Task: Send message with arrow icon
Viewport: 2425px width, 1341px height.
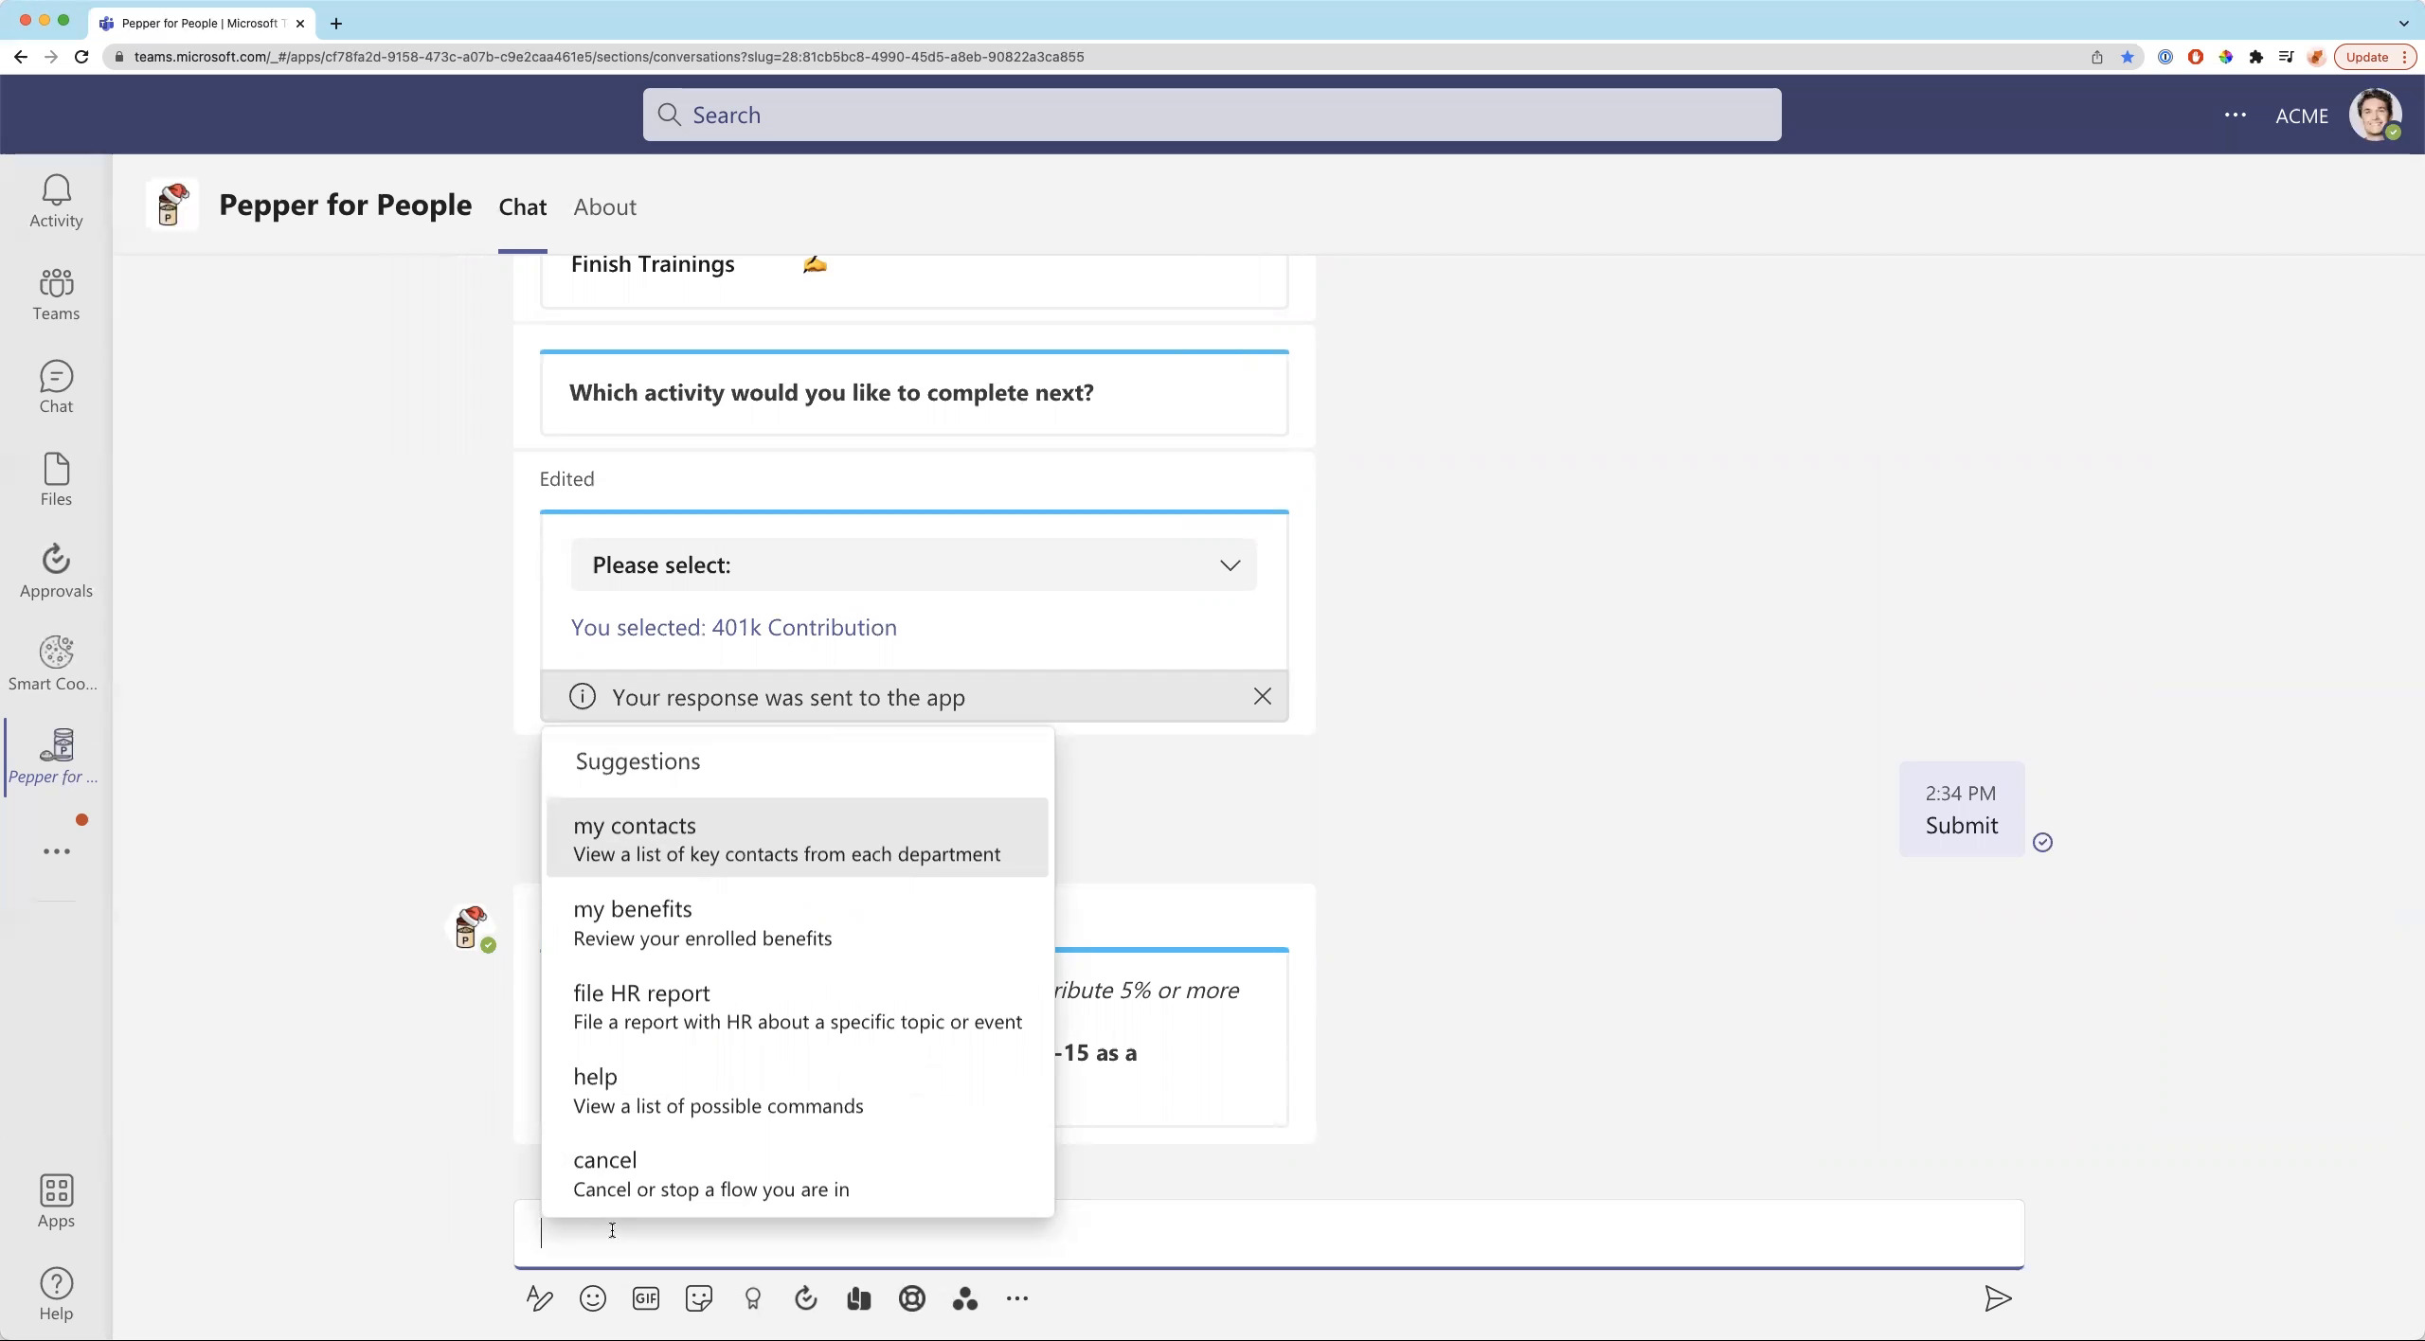Action: pyautogui.click(x=1997, y=1298)
